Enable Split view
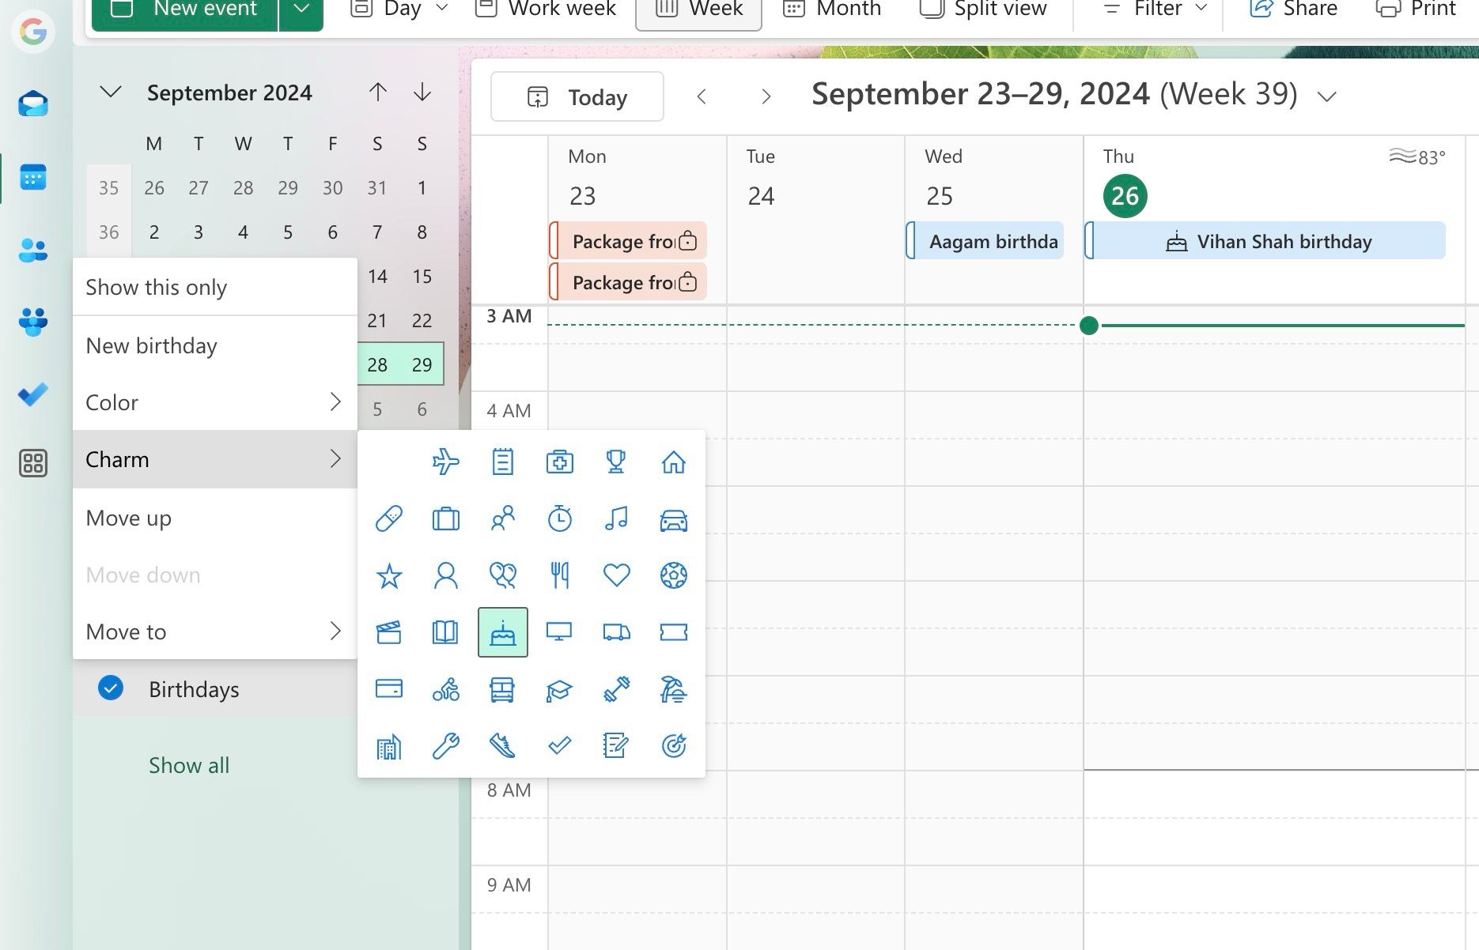This screenshot has width=1479, height=950. click(983, 9)
